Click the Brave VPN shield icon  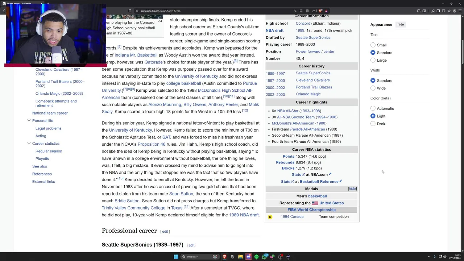click(x=455, y=11)
